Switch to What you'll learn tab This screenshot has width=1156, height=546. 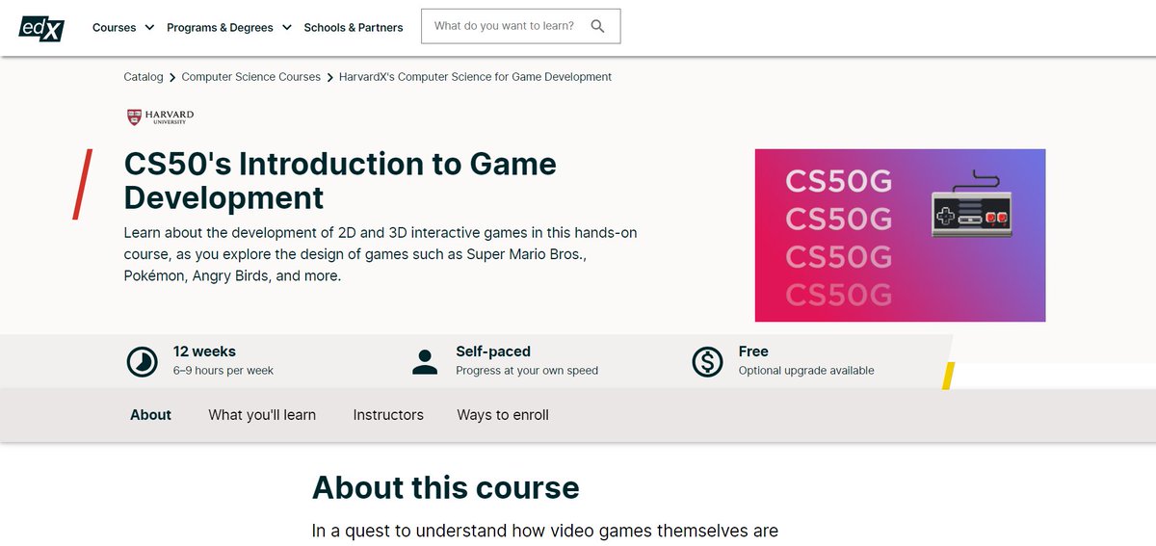tap(262, 415)
